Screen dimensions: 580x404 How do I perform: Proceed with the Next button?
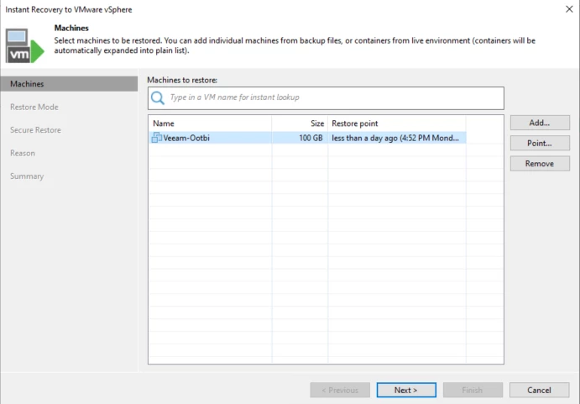click(406, 390)
